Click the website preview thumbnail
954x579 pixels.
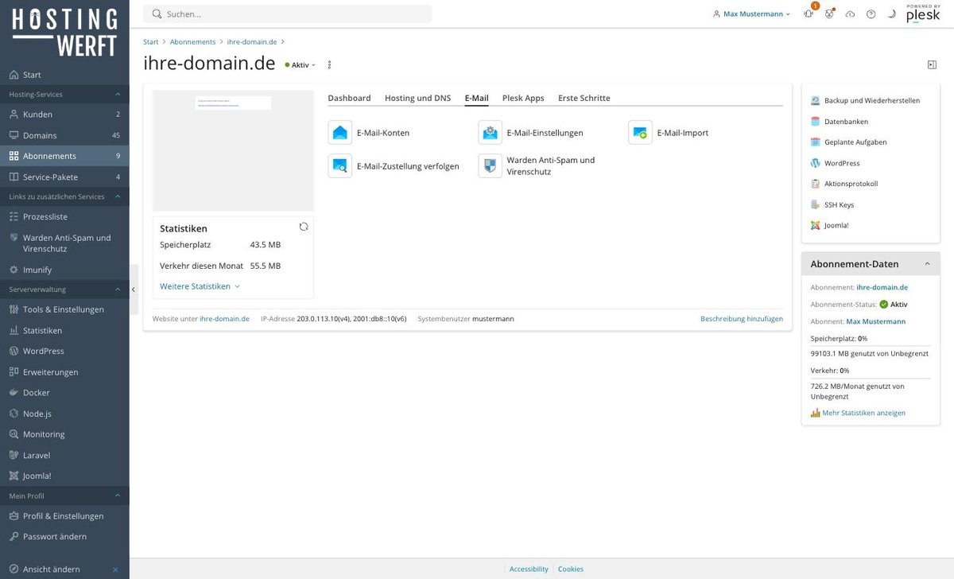[233, 150]
